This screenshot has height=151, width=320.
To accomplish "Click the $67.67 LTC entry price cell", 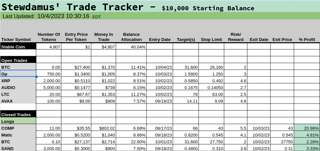I will click(x=76, y=94).
